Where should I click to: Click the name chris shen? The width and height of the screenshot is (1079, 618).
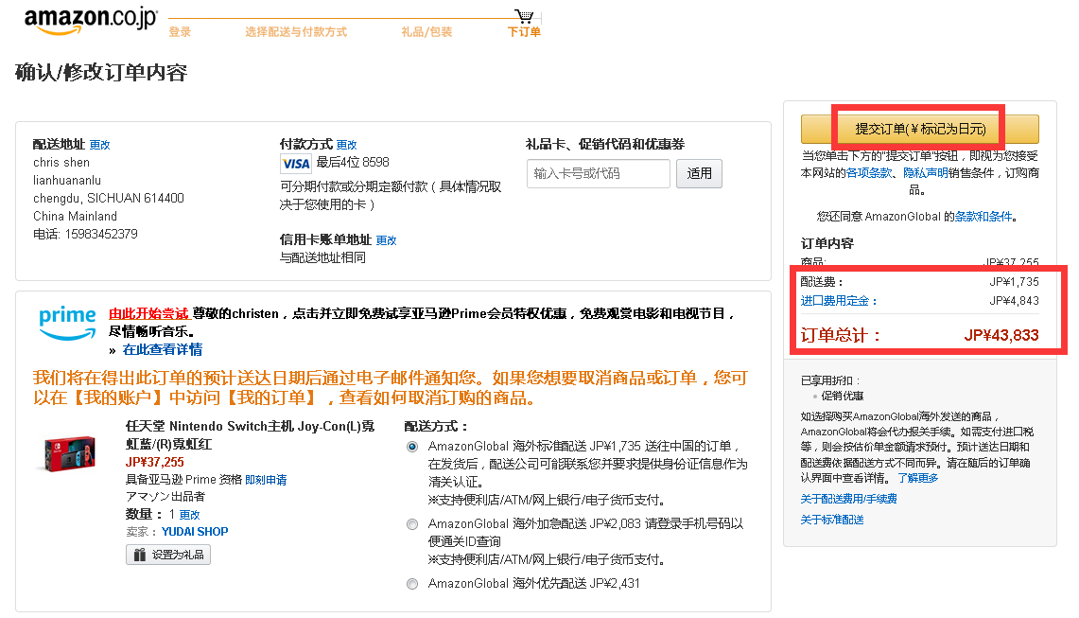(61, 163)
